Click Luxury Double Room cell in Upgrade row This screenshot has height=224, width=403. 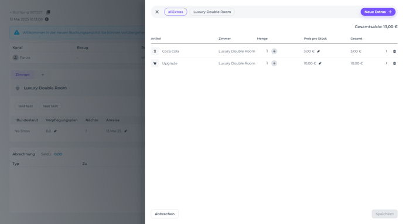pyautogui.click(x=237, y=63)
